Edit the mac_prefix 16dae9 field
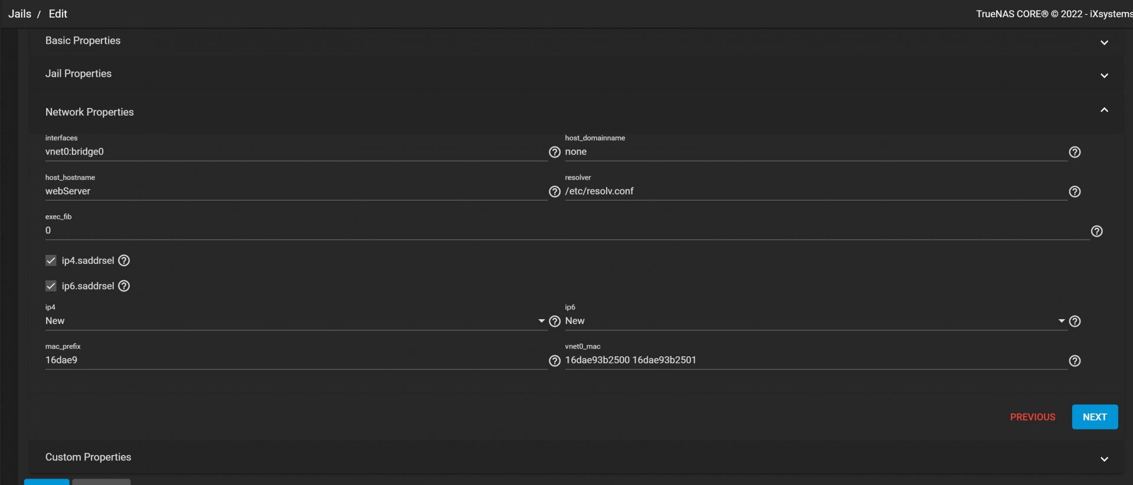This screenshot has width=1133, height=485. tap(296, 360)
